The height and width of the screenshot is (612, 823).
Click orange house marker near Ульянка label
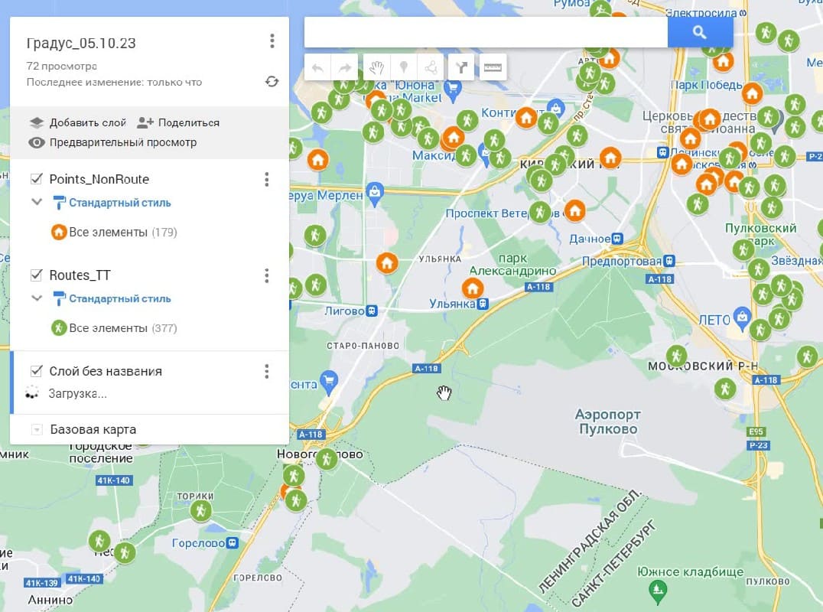[x=387, y=262]
